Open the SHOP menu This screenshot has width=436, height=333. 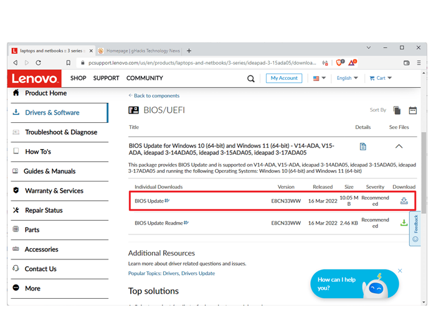(x=78, y=78)
